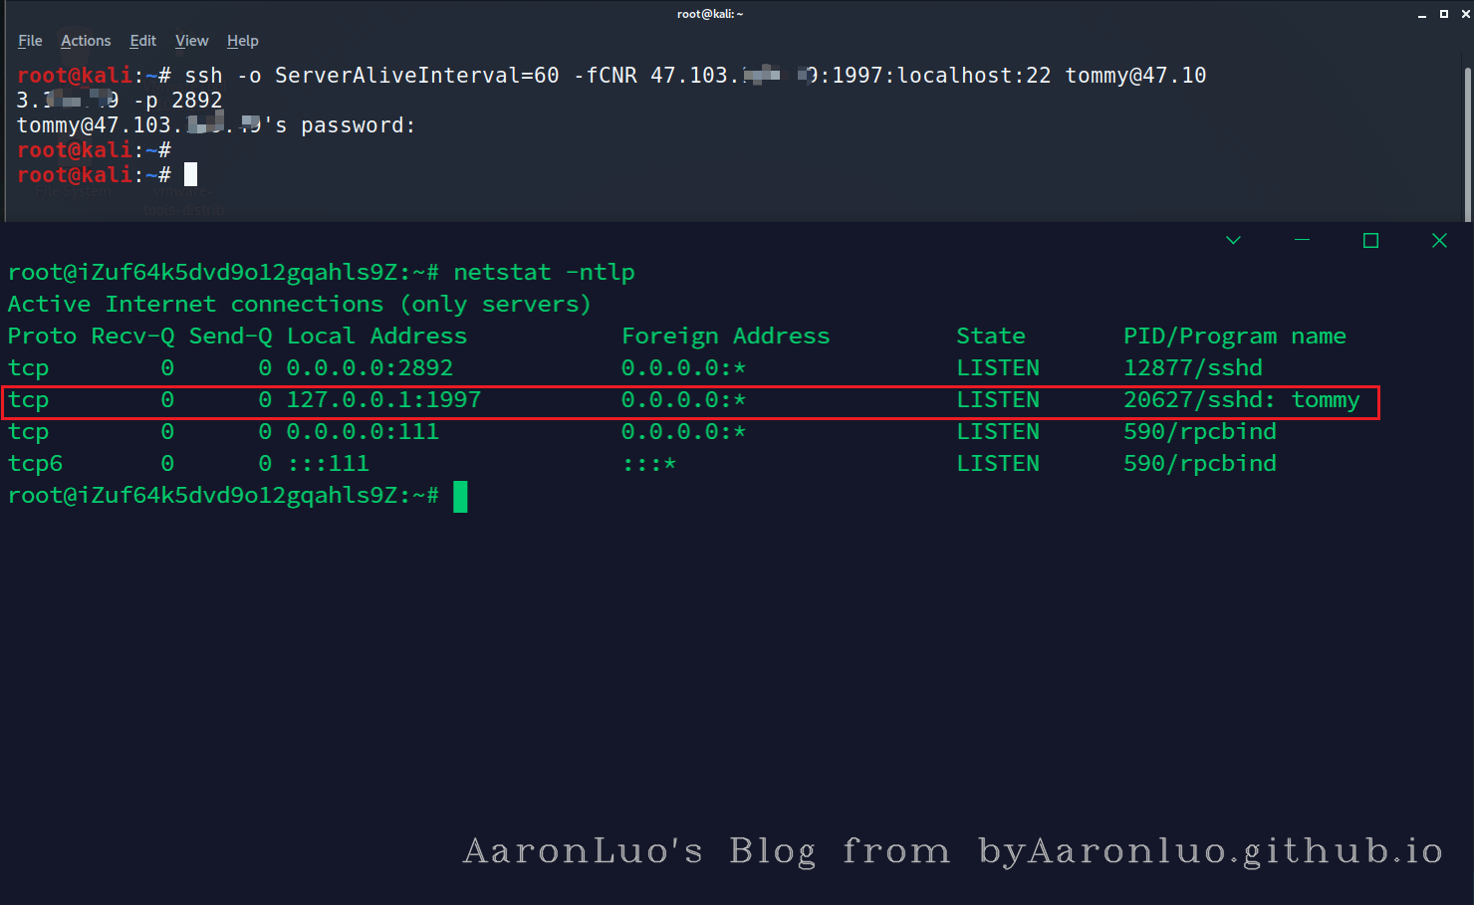Screen dimensions: 1474x905
Task: Close the root@kali terminal window
Action: [1465, 14]
